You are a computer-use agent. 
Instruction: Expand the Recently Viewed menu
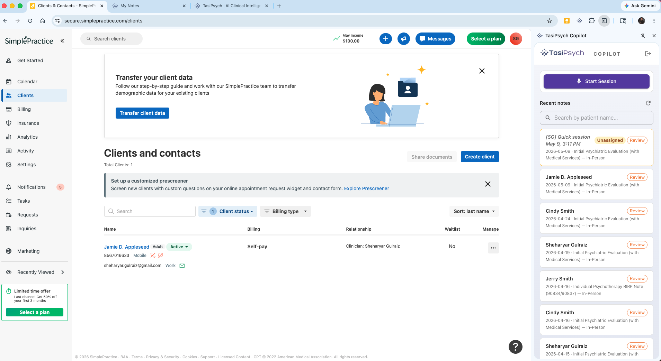(x=63, y=272)
